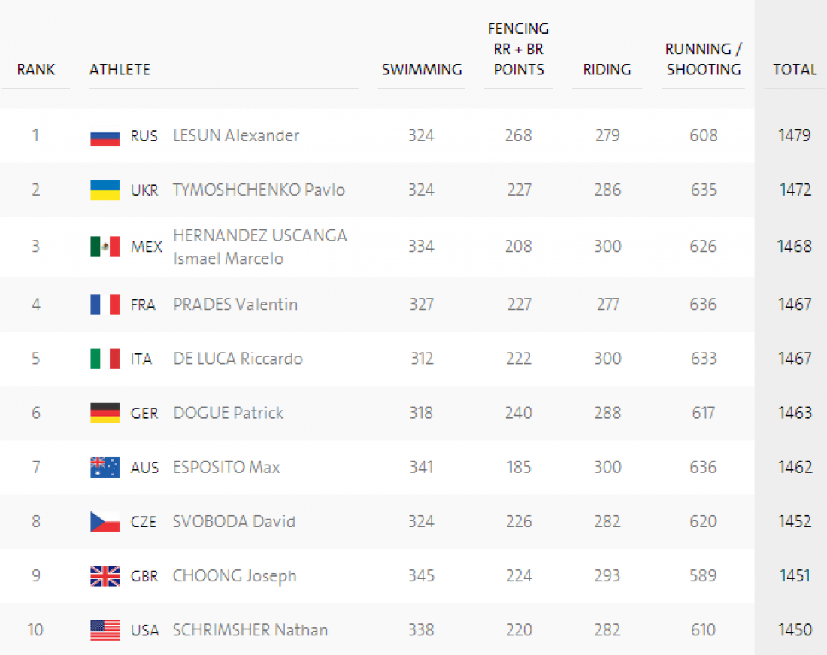Click the Czech flag icon
Screen dimensions: 827x655
pos(105,522)
